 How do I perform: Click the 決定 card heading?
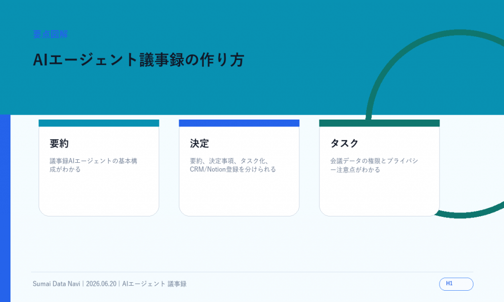point(199,143)
